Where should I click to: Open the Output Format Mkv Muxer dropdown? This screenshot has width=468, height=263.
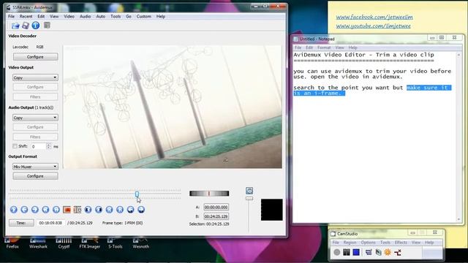(x=35, y=167)
